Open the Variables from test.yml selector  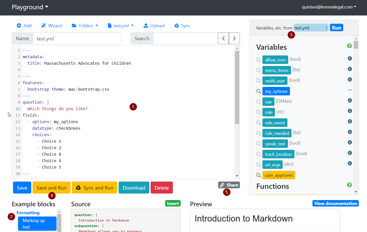tap(311, 28)
